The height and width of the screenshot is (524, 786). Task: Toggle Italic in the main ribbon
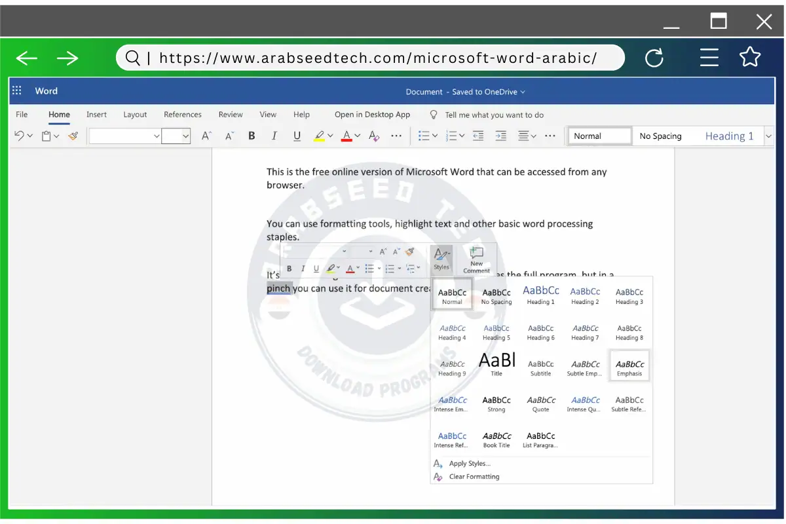pos(274,136)
